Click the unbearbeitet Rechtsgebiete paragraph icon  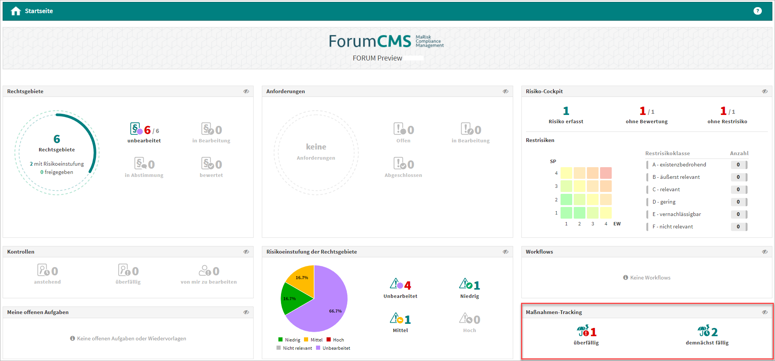[136, 129]
